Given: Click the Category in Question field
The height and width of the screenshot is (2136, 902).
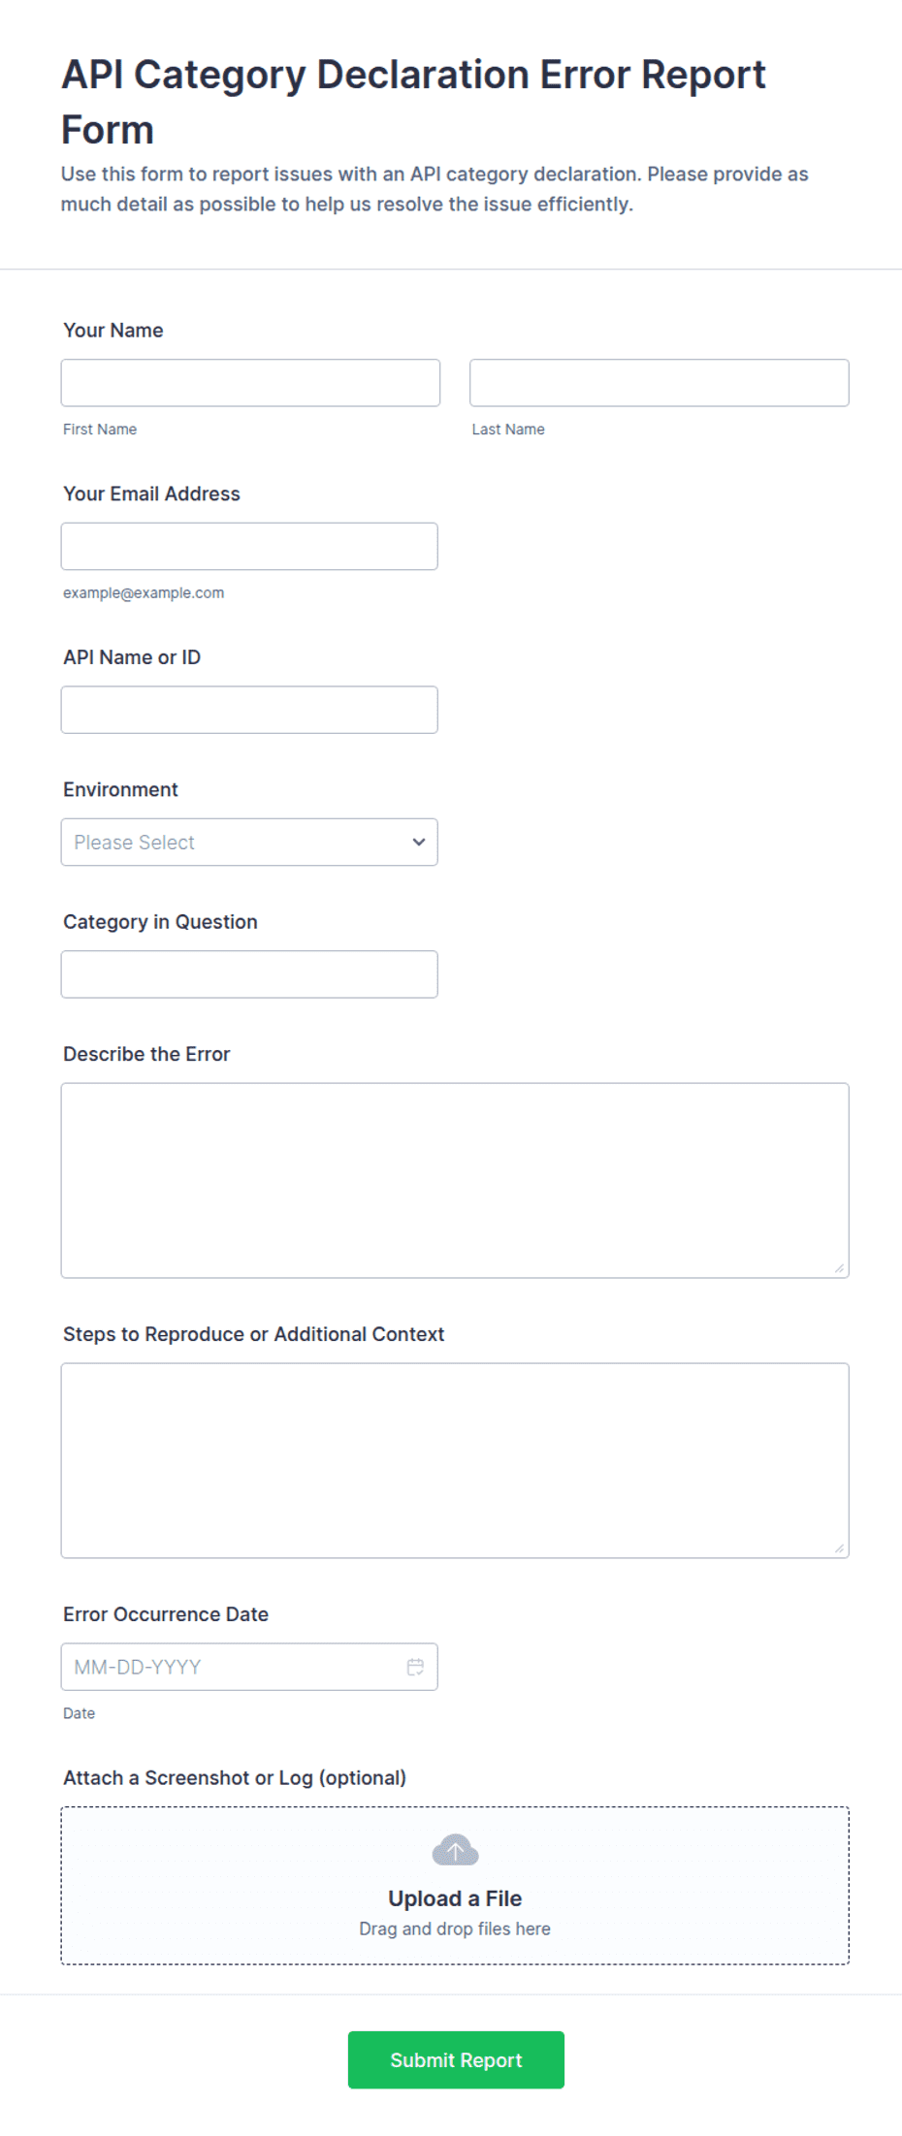Looking at the screenshot, I should point(249,974).
